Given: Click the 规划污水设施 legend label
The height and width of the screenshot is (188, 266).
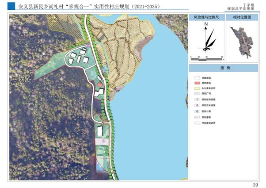Looking at the screenshot, I should [x=208, y=105].
